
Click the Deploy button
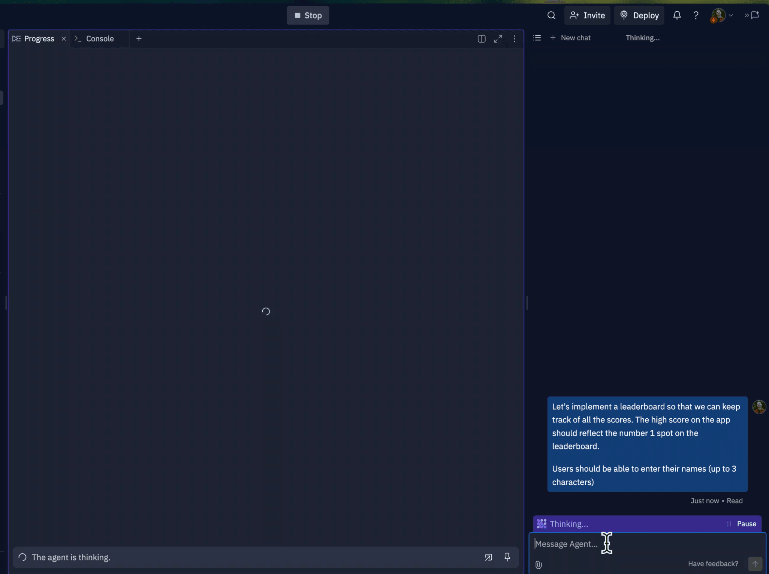[x=639, y=15]
